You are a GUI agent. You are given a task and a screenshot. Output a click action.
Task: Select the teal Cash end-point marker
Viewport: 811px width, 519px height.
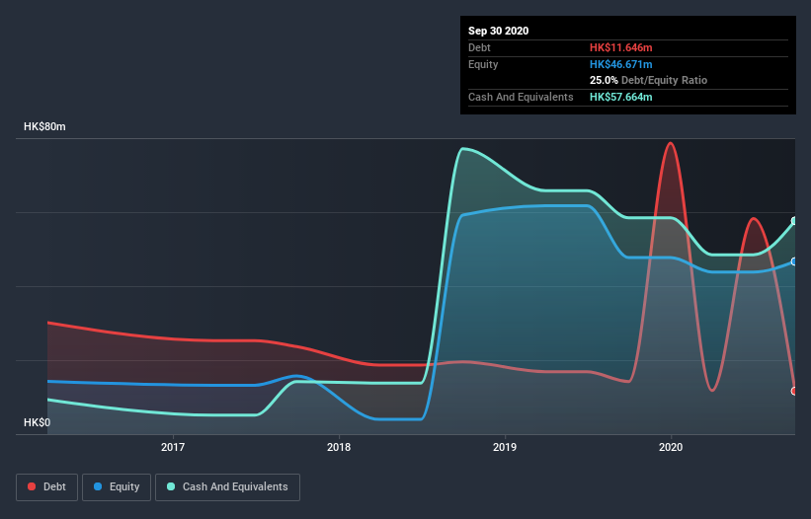click(x=794, y=221)
